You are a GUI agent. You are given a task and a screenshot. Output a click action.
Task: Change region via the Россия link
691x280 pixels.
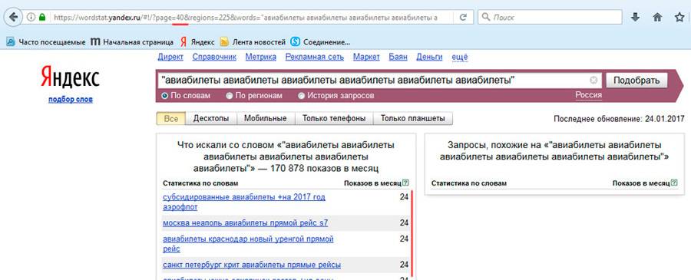(588, 96)
